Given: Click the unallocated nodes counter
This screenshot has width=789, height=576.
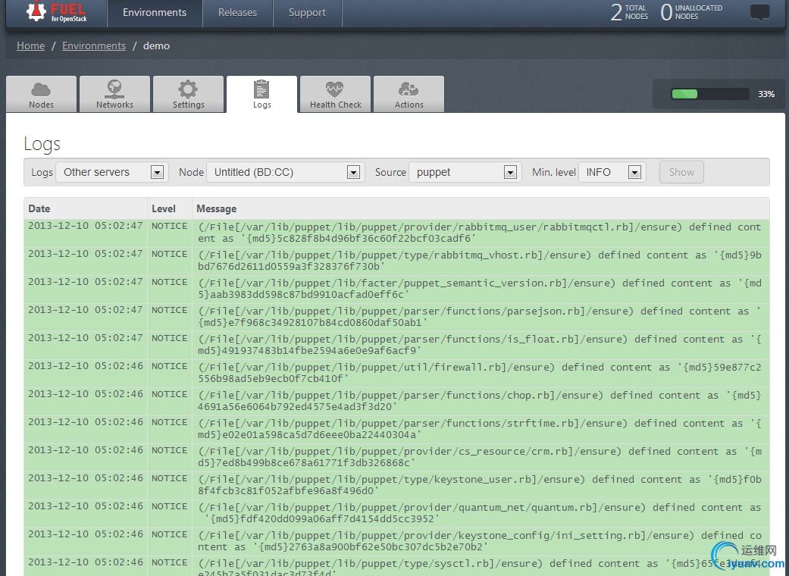Looking at the screenshot, I should point(691,12).
